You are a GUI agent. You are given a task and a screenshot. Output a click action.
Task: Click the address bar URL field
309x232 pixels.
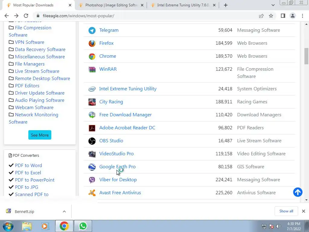146,16
